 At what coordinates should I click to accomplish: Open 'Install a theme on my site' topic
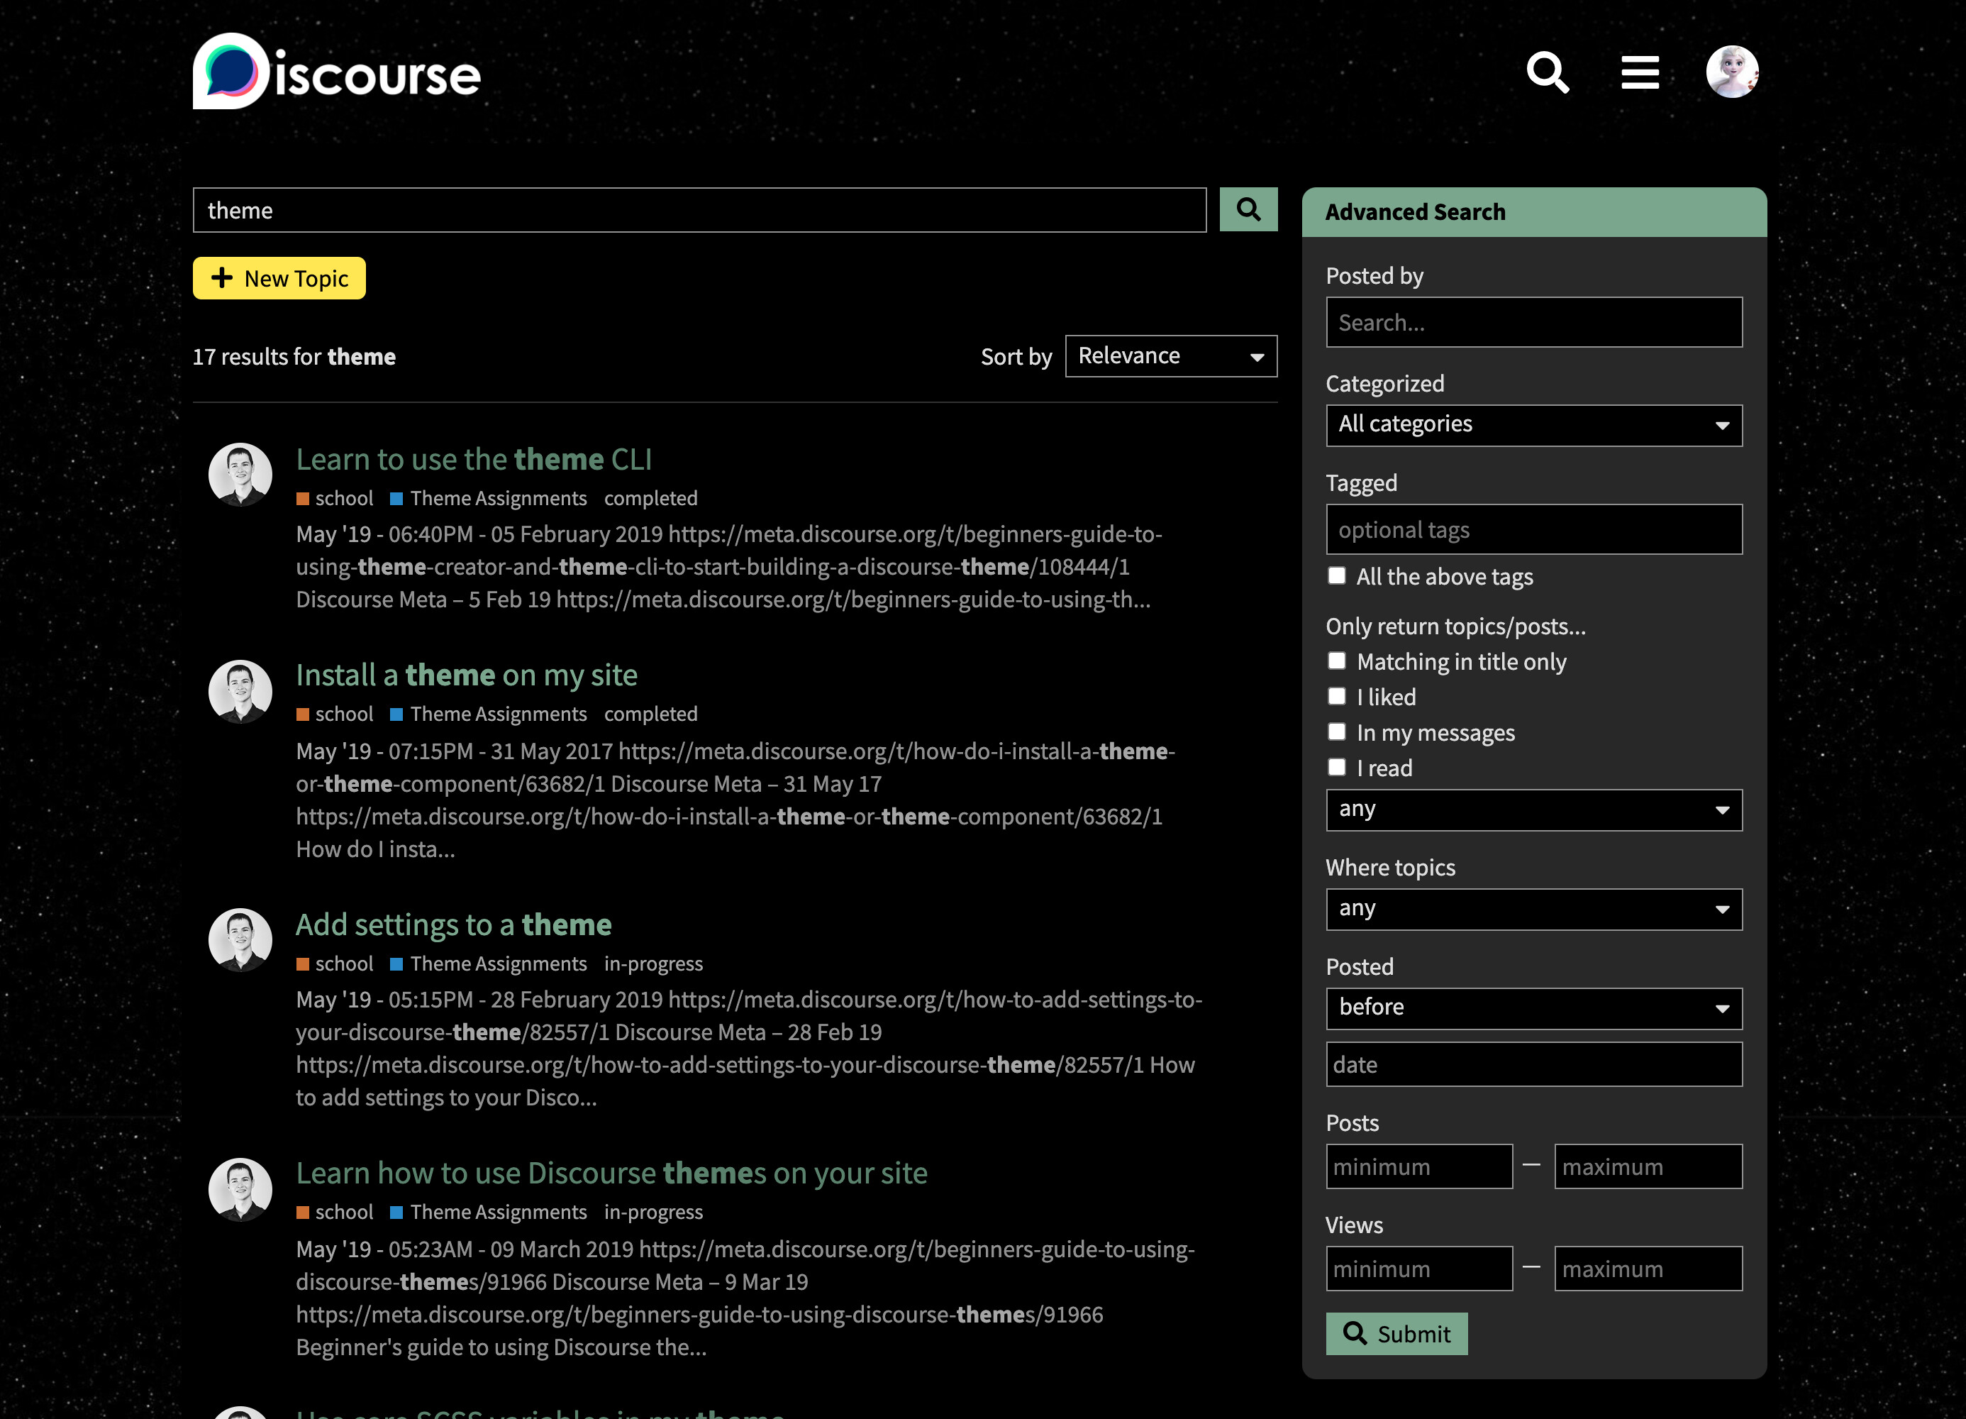(467, 675)
